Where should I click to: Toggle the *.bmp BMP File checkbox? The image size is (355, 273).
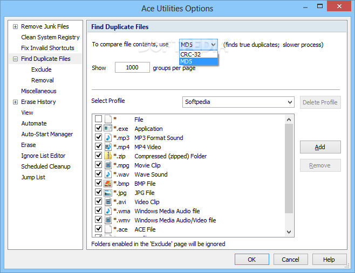tap(98, 183)
